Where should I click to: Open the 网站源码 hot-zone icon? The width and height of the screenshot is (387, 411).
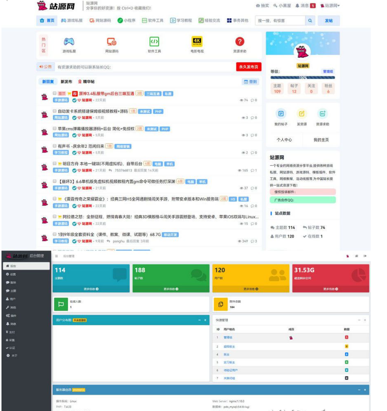(112, 42)
